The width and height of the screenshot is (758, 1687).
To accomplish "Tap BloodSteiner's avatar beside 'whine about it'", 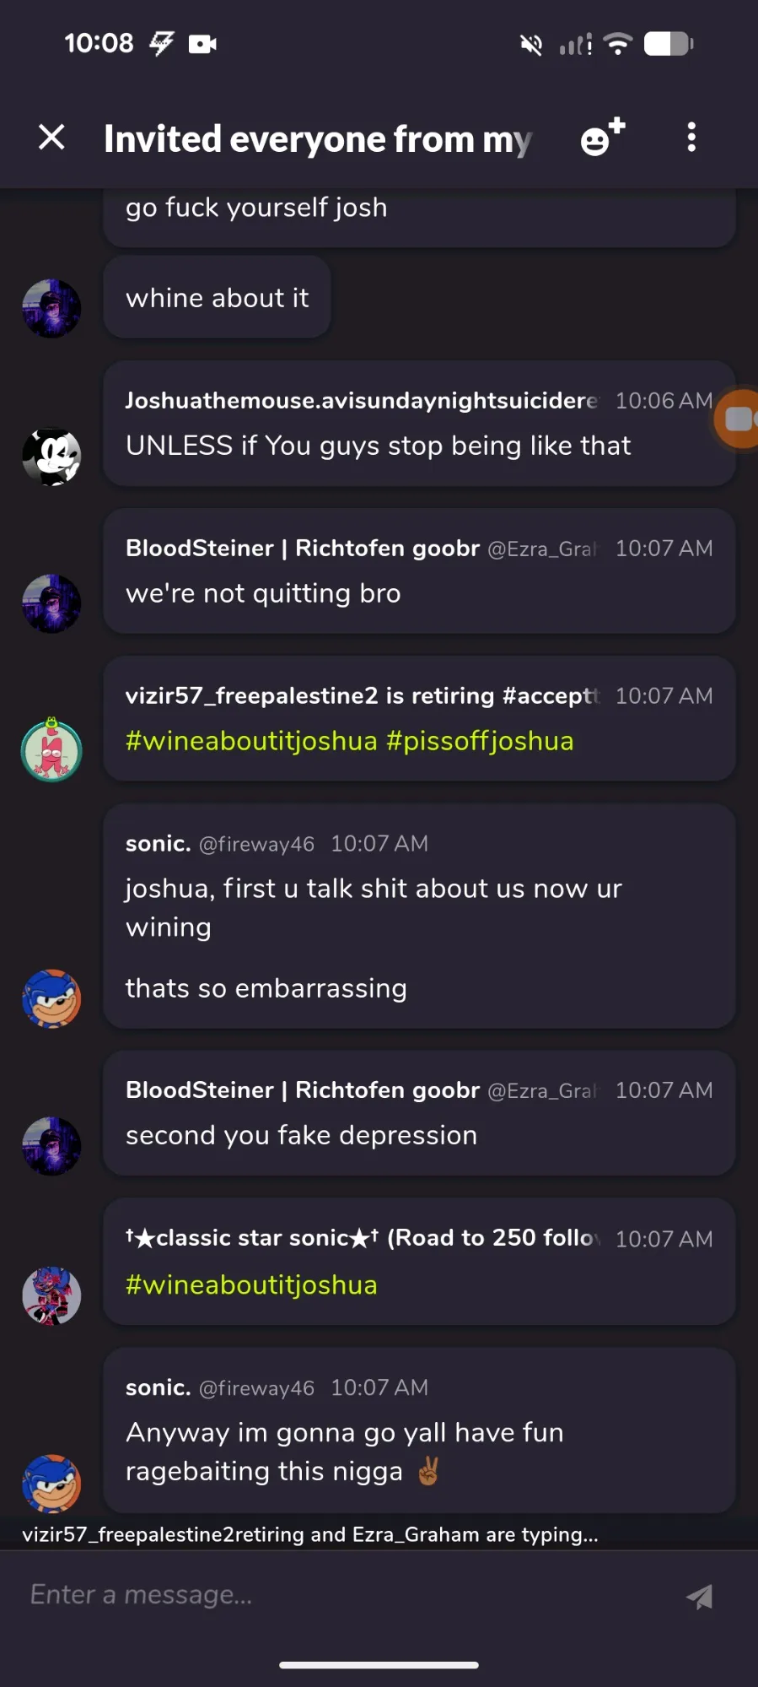I will pyautogui.click(x=51, y=308).
